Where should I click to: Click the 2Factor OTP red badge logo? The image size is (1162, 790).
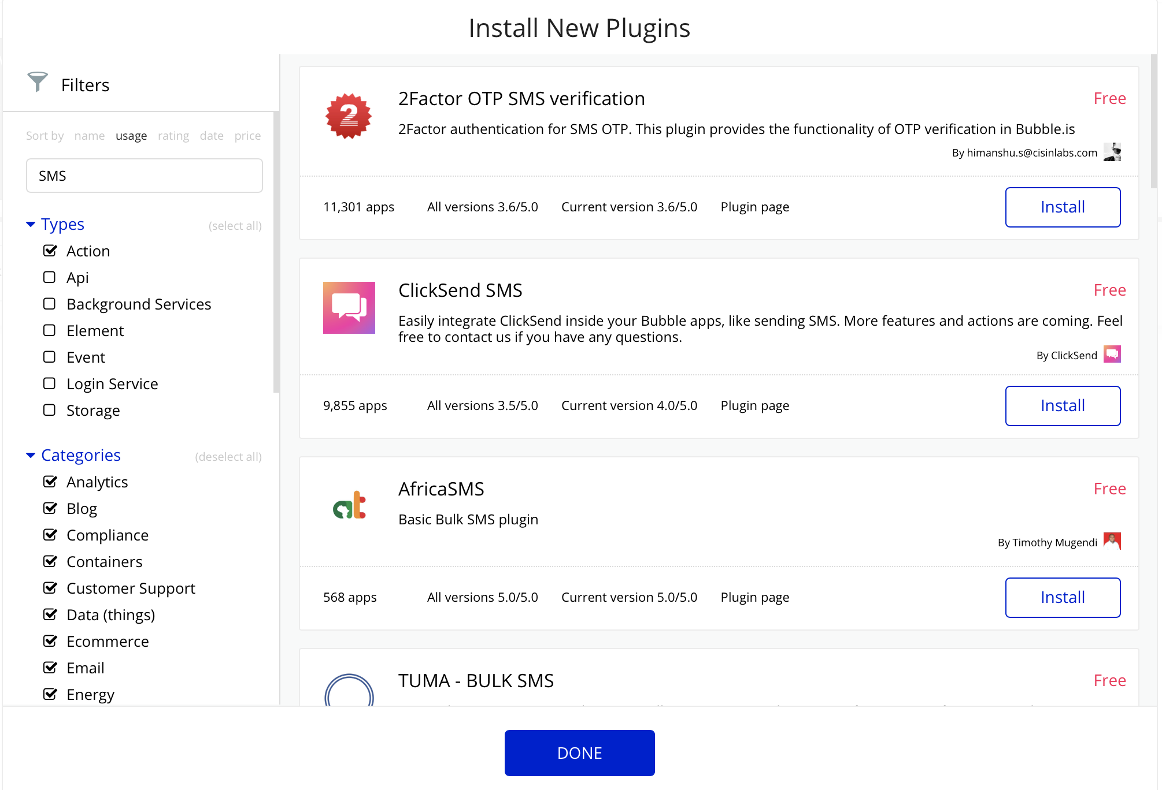pyautogui.click(x=349, y=116)
